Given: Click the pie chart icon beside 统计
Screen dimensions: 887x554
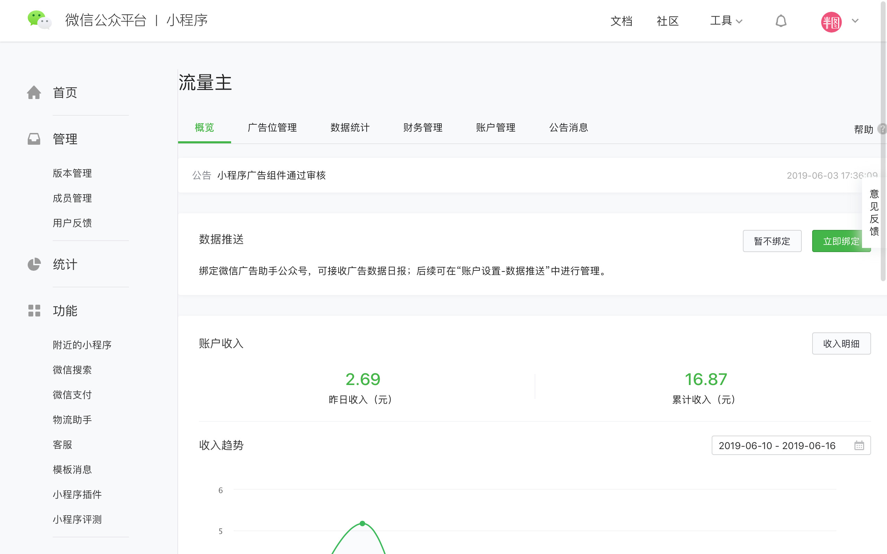Looking at the screenshot, I should click(34, 264).
